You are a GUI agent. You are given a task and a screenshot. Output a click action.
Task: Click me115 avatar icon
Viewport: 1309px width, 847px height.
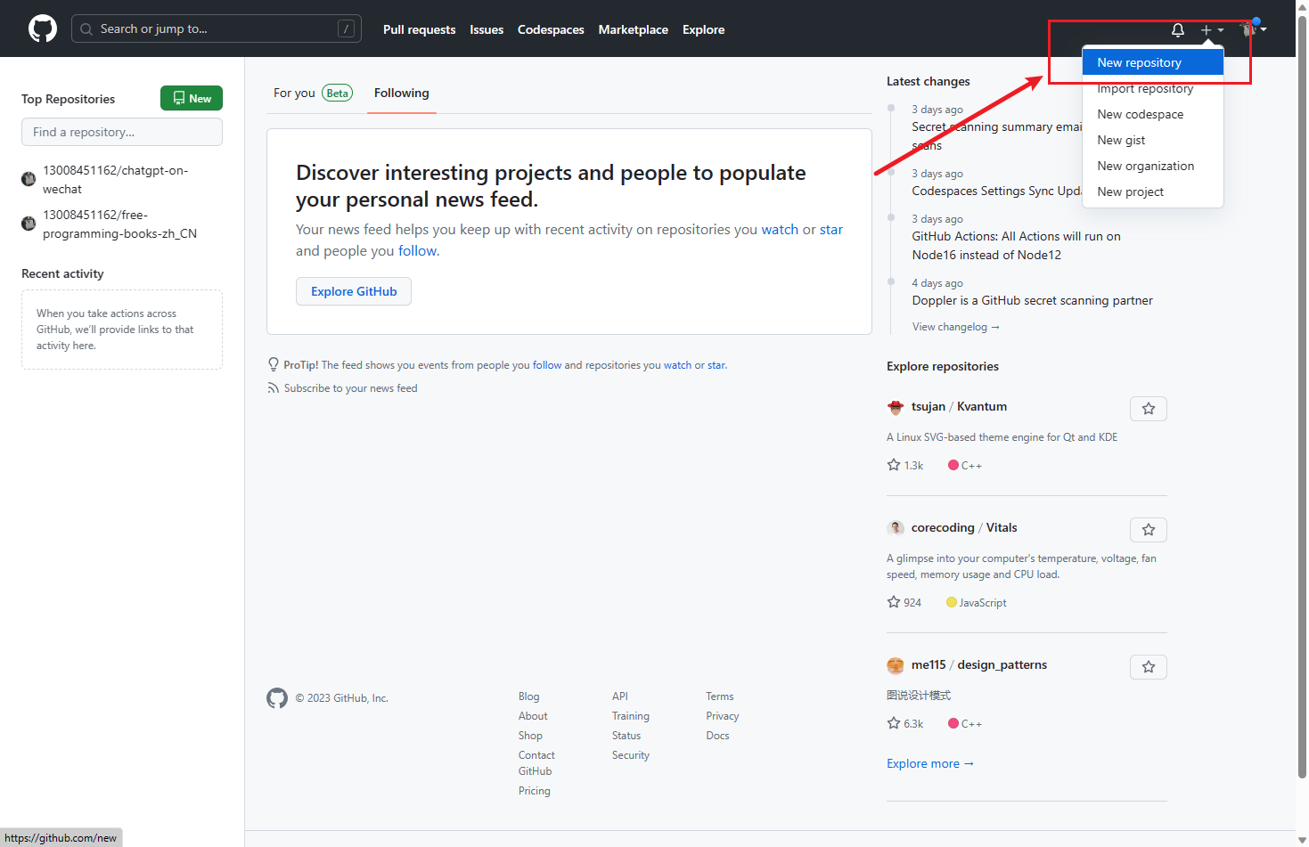(x=896, y=665)
